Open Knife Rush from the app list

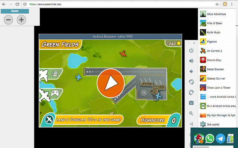point(217,33)
